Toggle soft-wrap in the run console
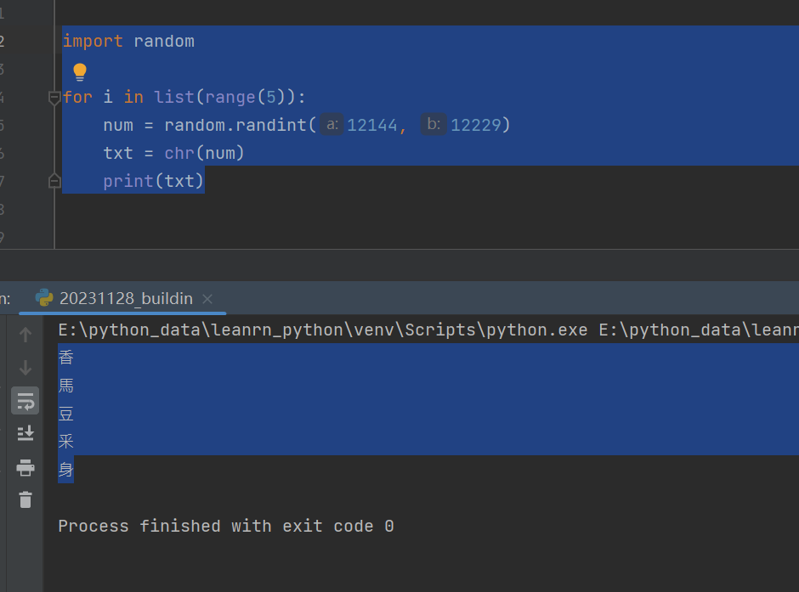This screenshot has height=592, width=799. pyautogui.click(x=25, y=400)
